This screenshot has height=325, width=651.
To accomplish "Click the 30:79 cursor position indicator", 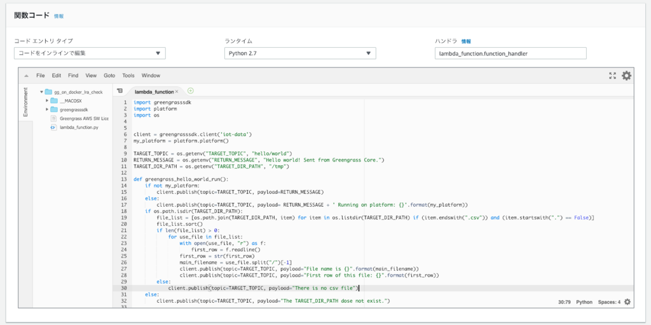I will point(565,302).
